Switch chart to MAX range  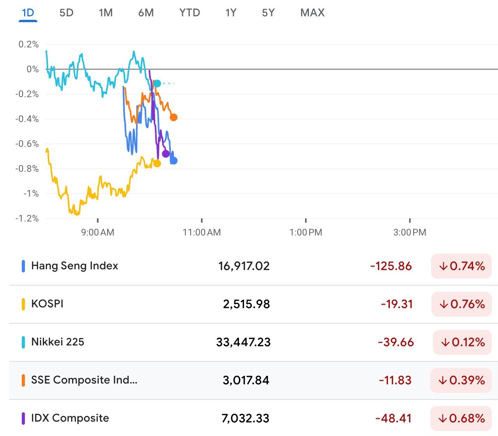click(x=312, y=13)
